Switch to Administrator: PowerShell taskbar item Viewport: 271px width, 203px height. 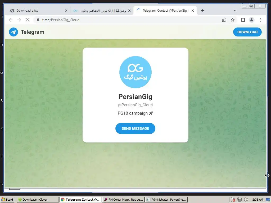point(166,200)
